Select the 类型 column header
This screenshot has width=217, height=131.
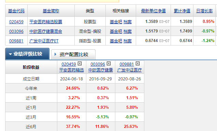click(x=90, y=11)
